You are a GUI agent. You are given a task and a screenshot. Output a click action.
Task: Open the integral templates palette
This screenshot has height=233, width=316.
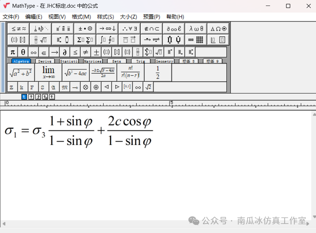pyautogui.click(x=107, y=39)
